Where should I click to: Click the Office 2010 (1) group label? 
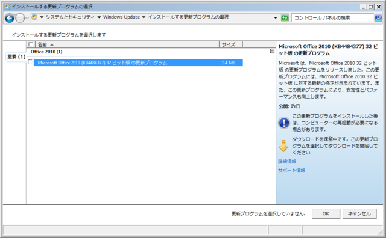coord(46,52)
